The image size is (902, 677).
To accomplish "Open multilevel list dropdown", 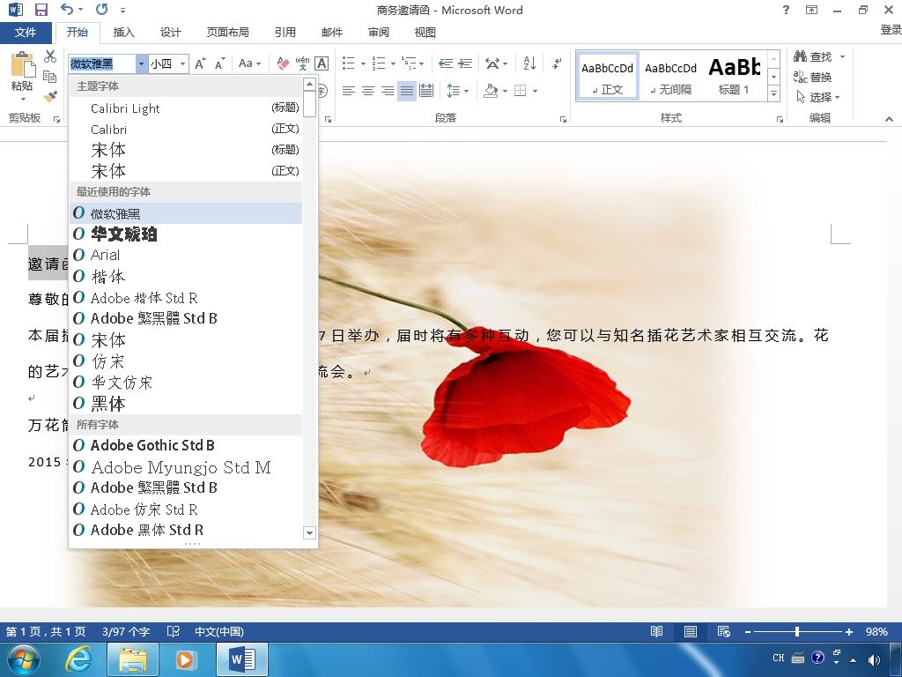I will pos(422,63).
